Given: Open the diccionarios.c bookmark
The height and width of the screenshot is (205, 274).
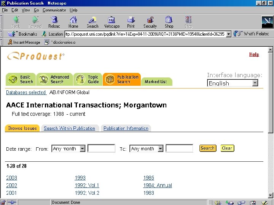Looking at the screenshot, I should (60, 42).
